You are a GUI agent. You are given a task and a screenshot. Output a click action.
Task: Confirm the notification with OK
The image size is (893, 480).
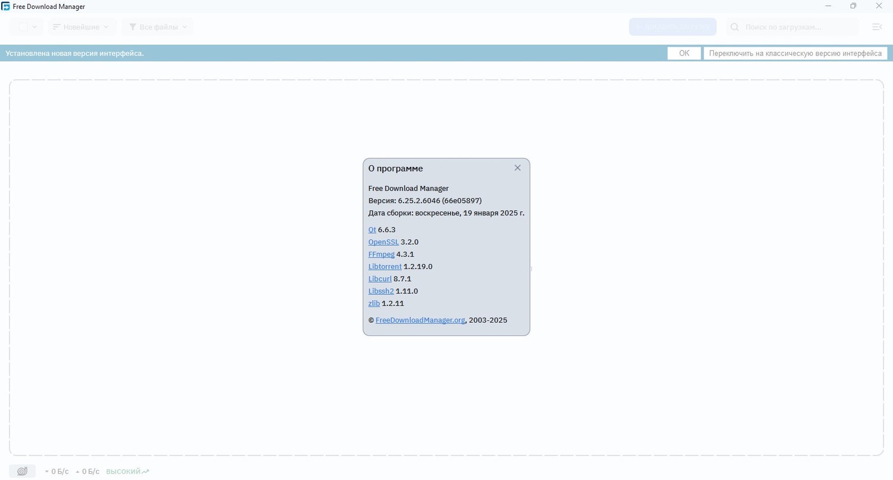click(684, 53)
